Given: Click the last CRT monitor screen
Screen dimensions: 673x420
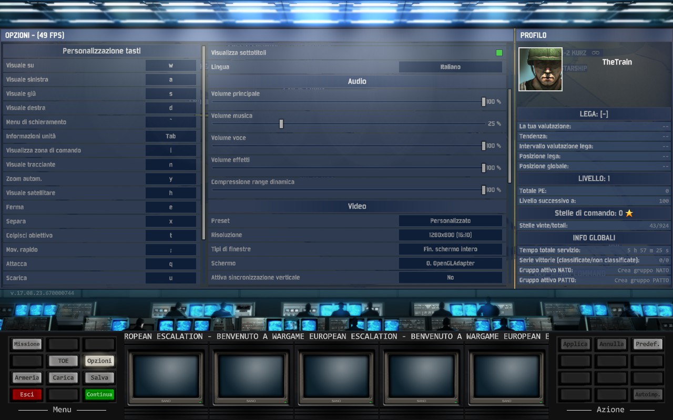Looking at the screenshot, I should click(507, 376).
